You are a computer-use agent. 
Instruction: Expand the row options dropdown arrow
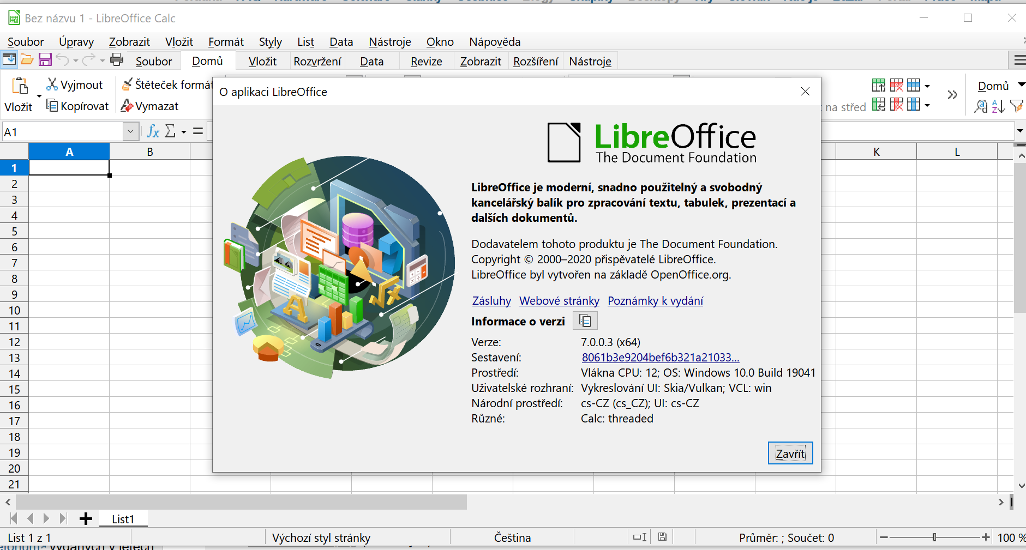point(927,86)
